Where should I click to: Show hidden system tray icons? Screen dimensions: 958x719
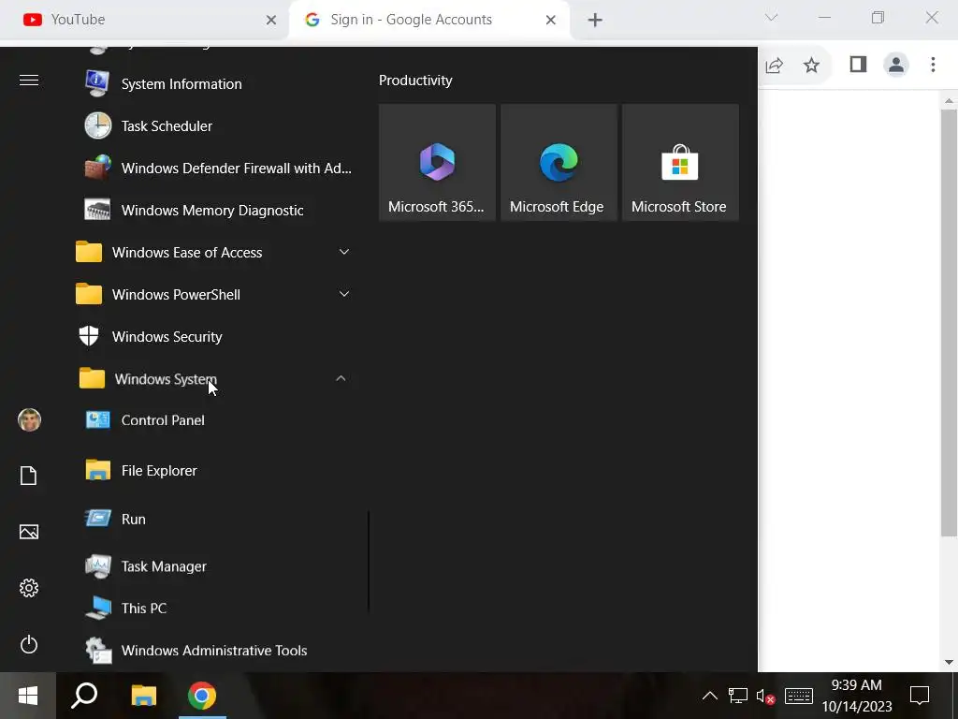coord(710,696)
